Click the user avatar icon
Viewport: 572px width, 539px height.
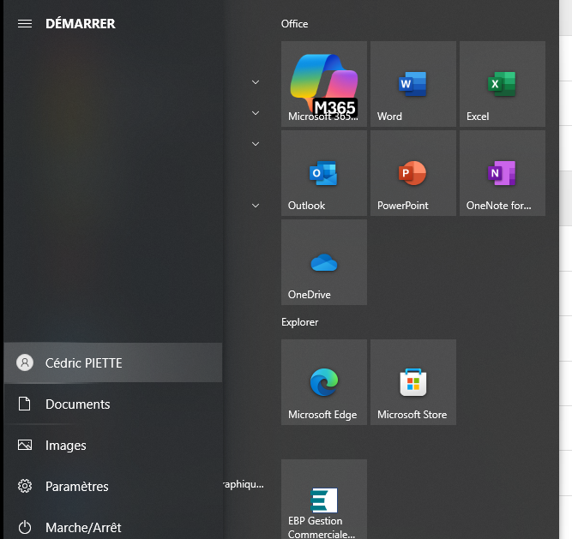[25, 362]
